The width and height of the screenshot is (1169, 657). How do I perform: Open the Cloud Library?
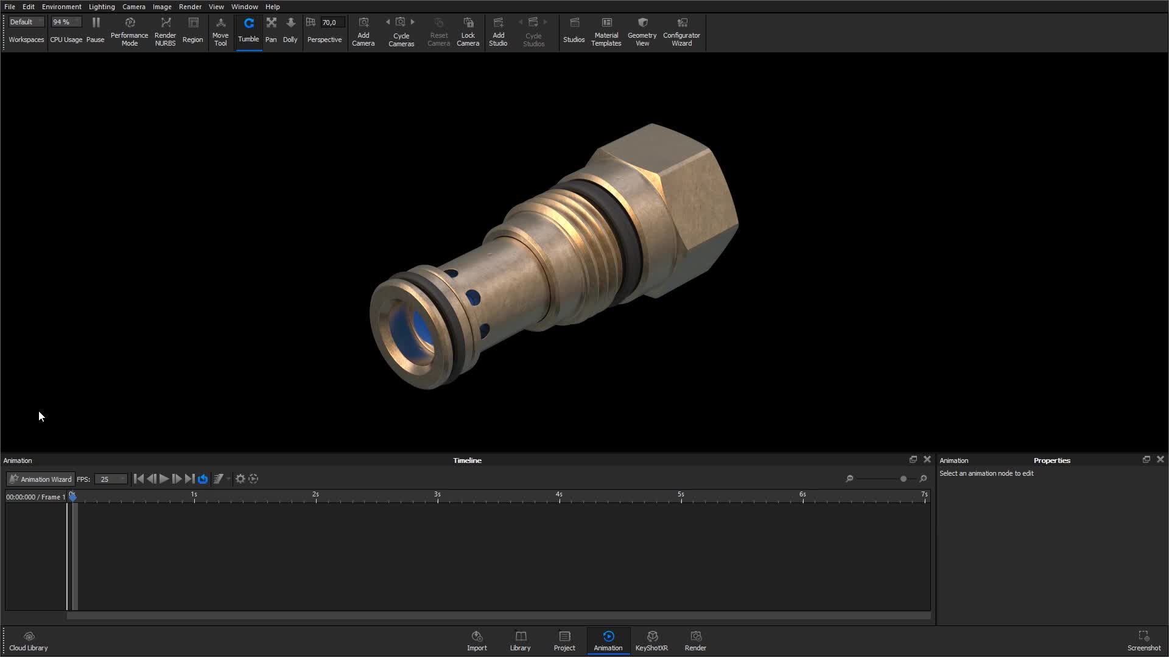tap(28, 641)
